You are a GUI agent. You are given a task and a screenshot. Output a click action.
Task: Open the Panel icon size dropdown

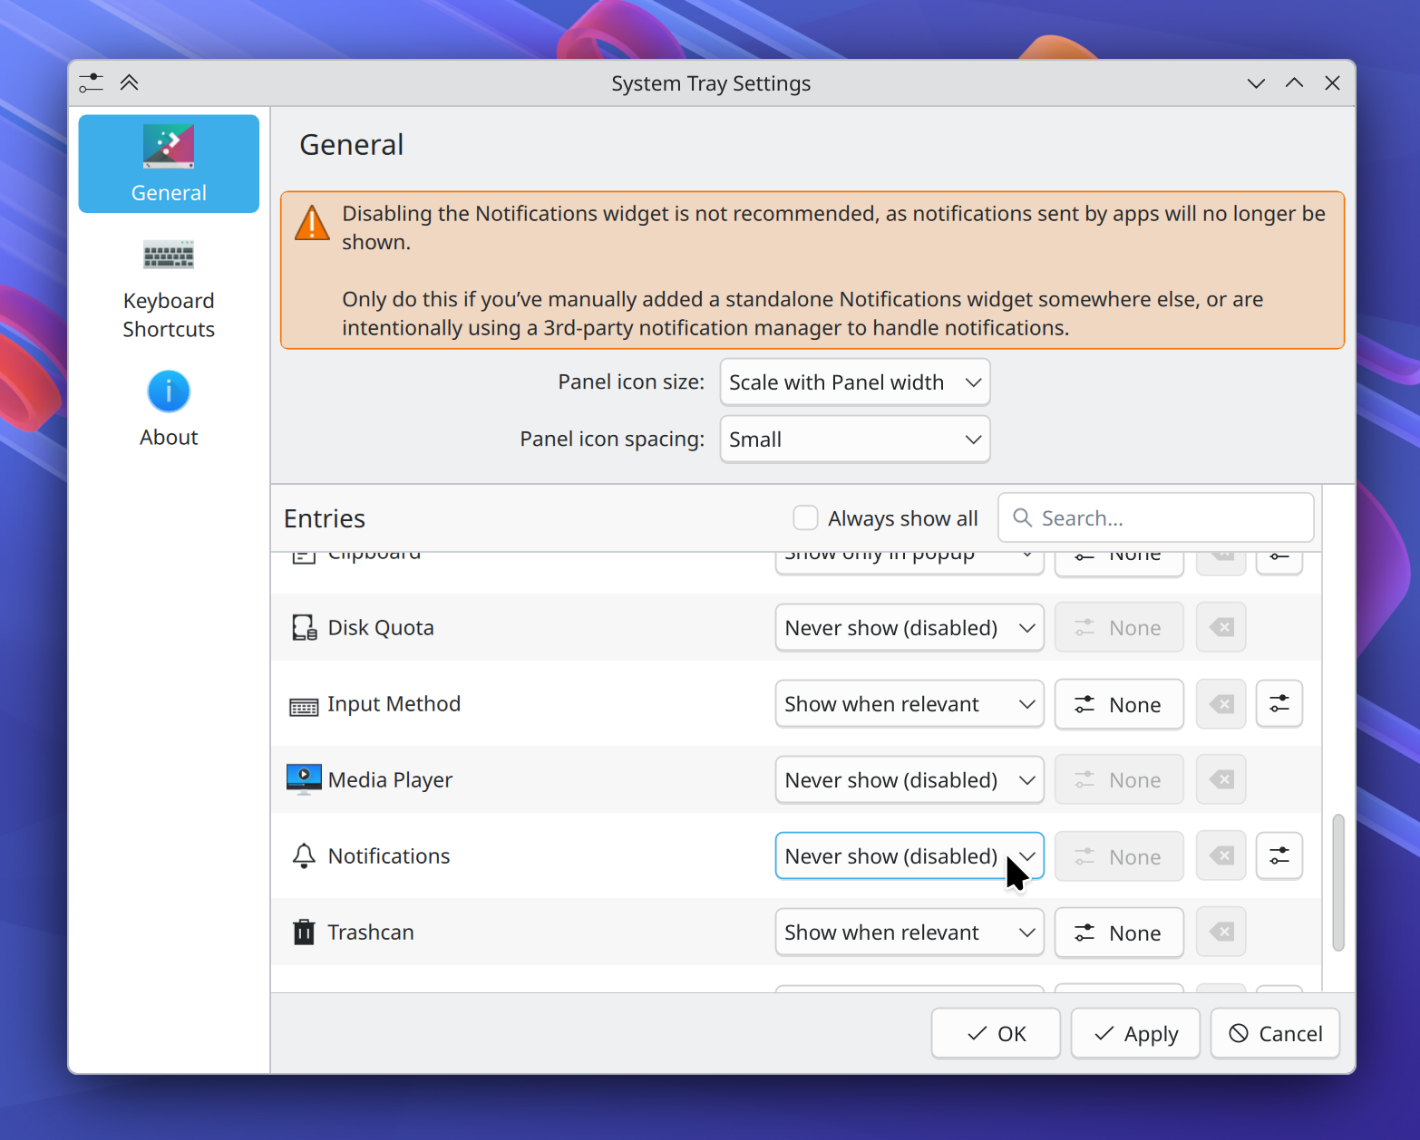(854, 382)
